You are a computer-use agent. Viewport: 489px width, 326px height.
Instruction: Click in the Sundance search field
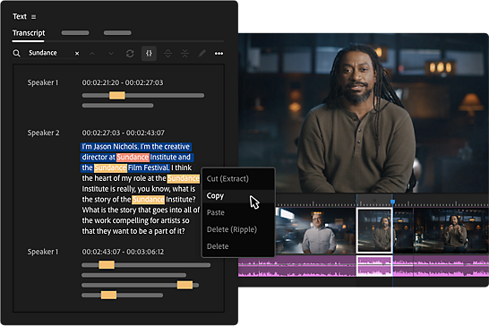coord(50,53)
